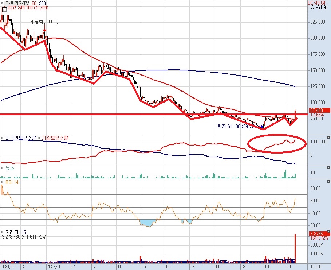Toggle the square box beside 거래량
Image resolution: width=331 pixels, height=270 pixels.
tap(2, 232)
